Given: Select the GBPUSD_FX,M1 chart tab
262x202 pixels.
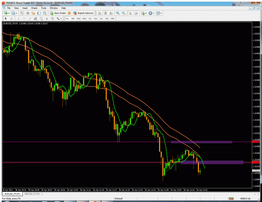Looking at the screenshot, I should coord(32,194).
